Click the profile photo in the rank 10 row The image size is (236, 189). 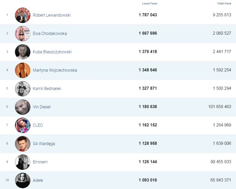click(22, 180)
